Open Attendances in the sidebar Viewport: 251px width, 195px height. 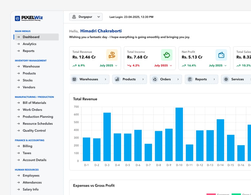point(37,182)
